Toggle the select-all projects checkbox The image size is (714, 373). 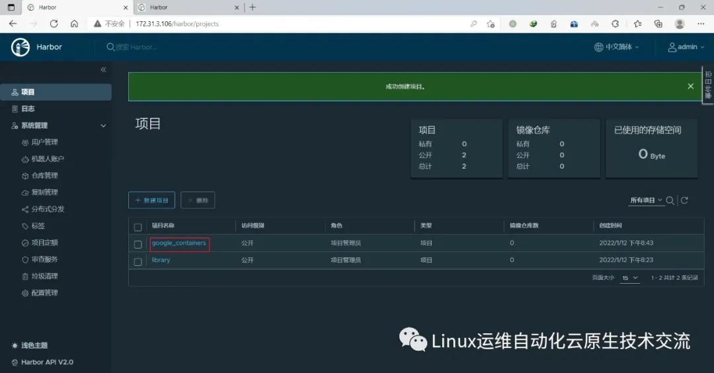[x=138, y=227]
